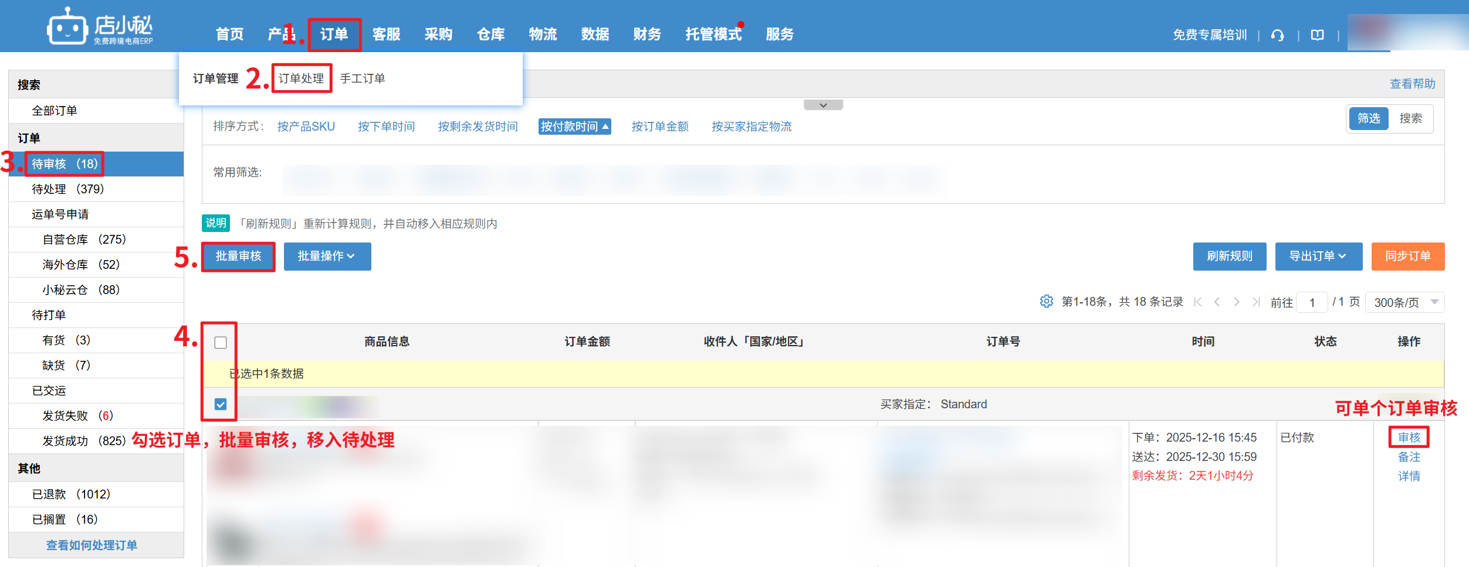Check the select-all checkbox in table header

pos(221,342)
